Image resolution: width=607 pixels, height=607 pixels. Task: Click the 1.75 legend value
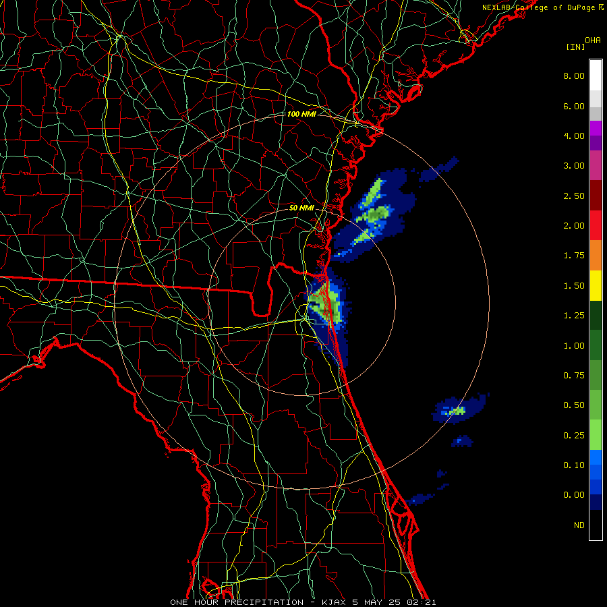(x=574, y=256)
